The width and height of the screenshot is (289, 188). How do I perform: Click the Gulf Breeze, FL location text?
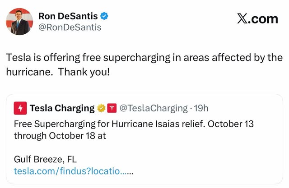pos(45,159)
